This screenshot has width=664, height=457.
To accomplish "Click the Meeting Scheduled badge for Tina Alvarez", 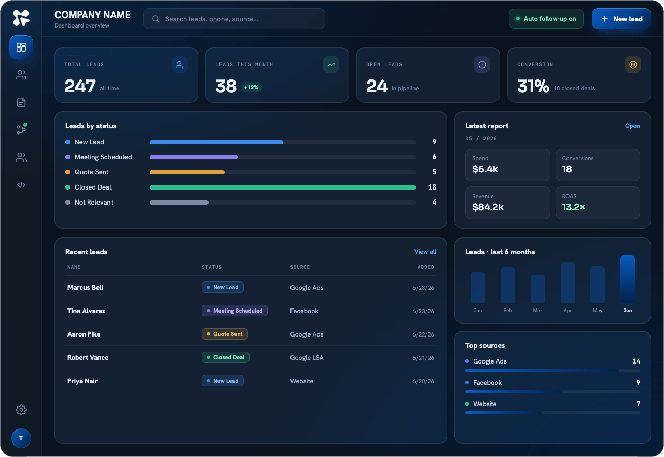I will click(234, 311).
